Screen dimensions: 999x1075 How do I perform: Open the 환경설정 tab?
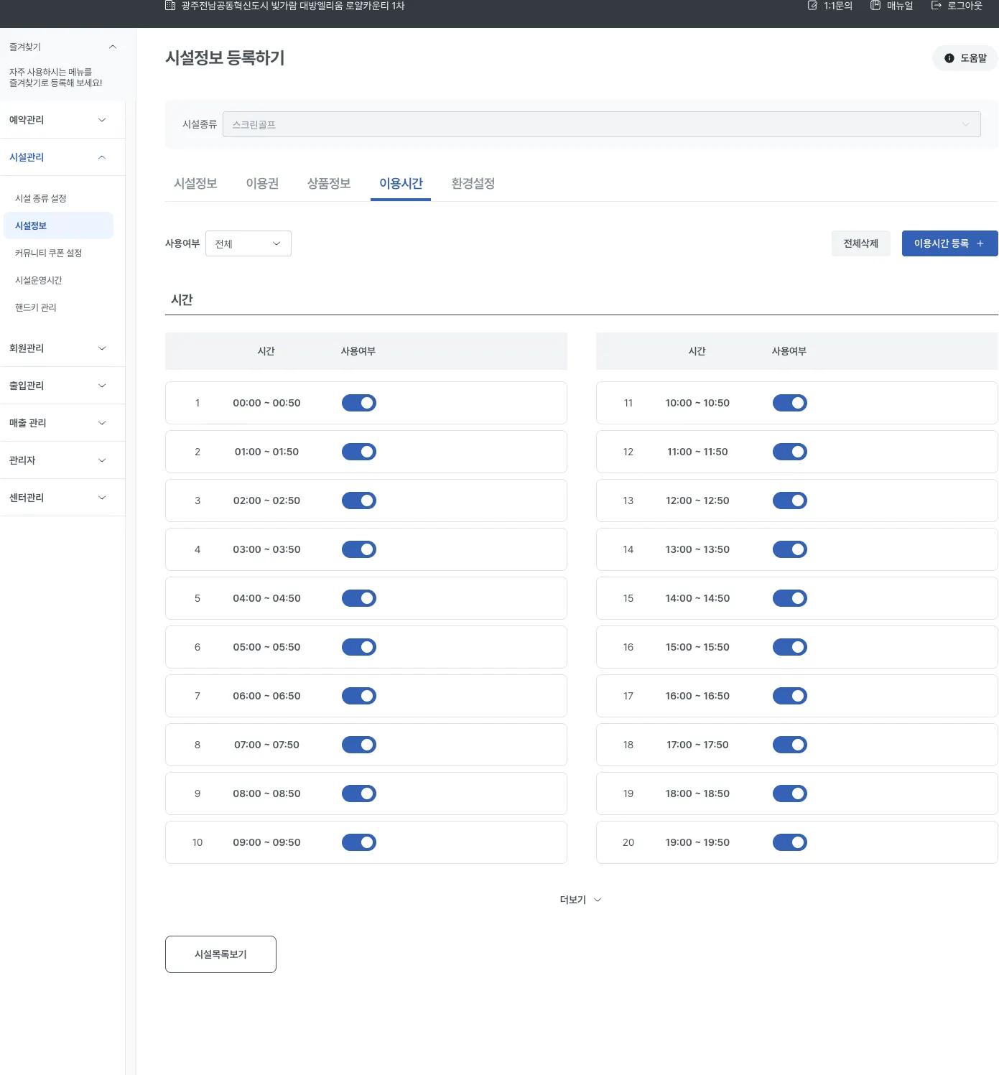click(473, 184)
